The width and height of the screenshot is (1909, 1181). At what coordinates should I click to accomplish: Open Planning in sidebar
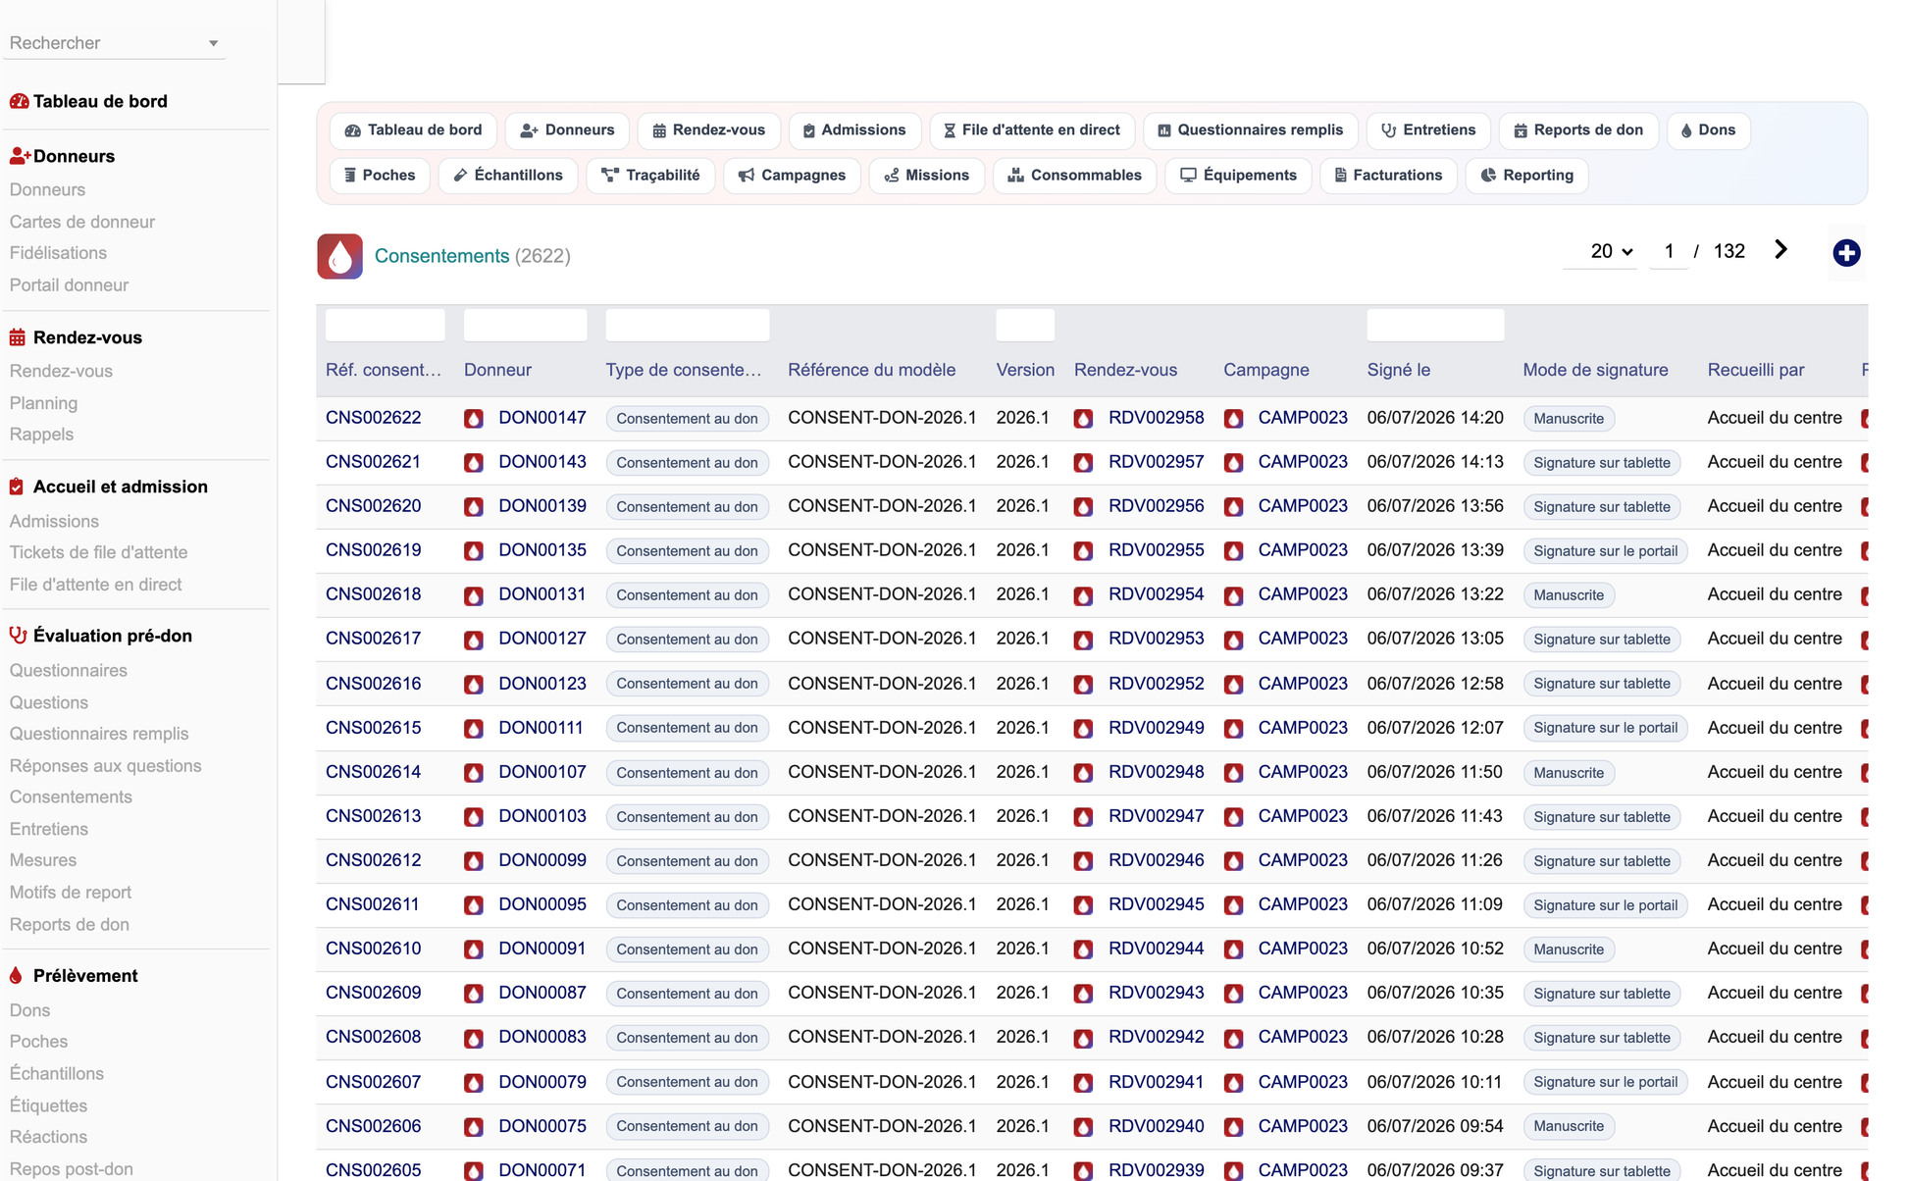click(x=43, y=403)
